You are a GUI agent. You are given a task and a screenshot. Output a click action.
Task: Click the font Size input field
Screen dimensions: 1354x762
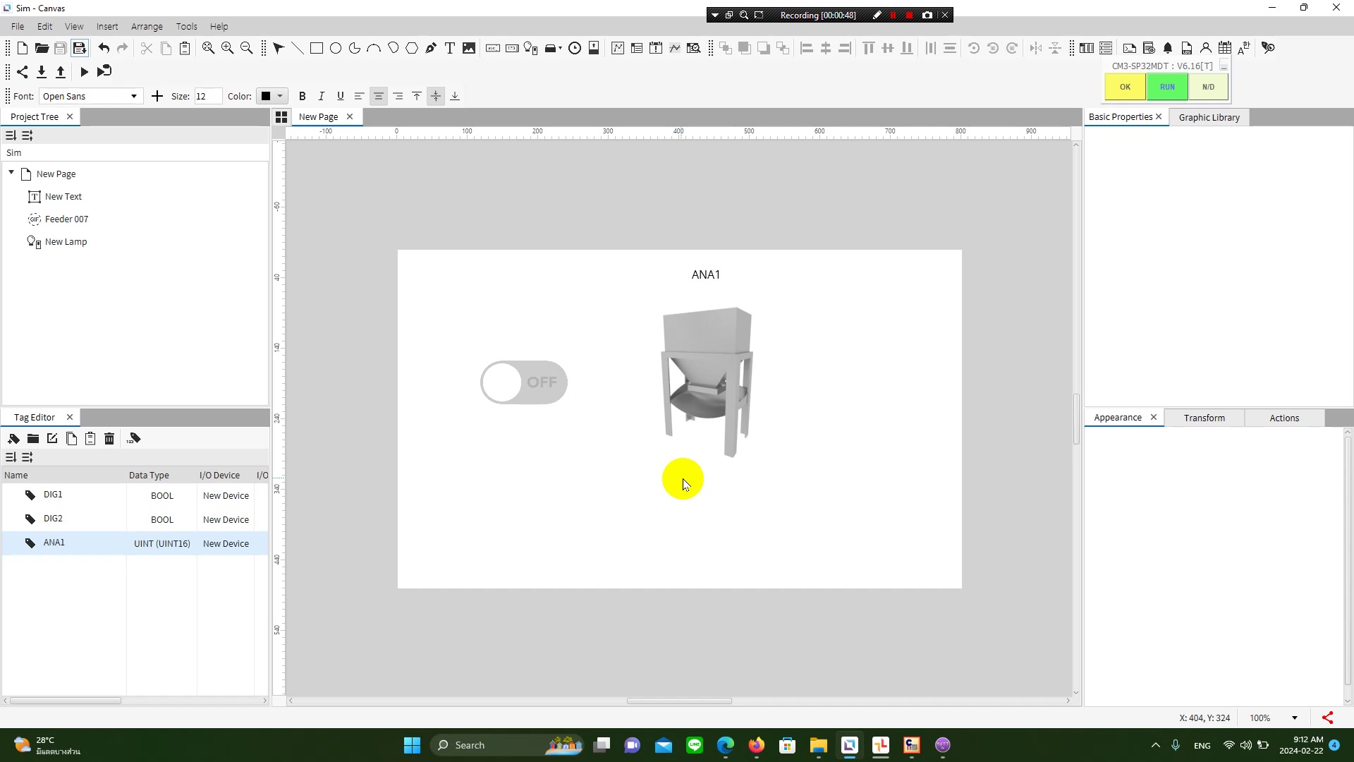[x=207, y=96]
